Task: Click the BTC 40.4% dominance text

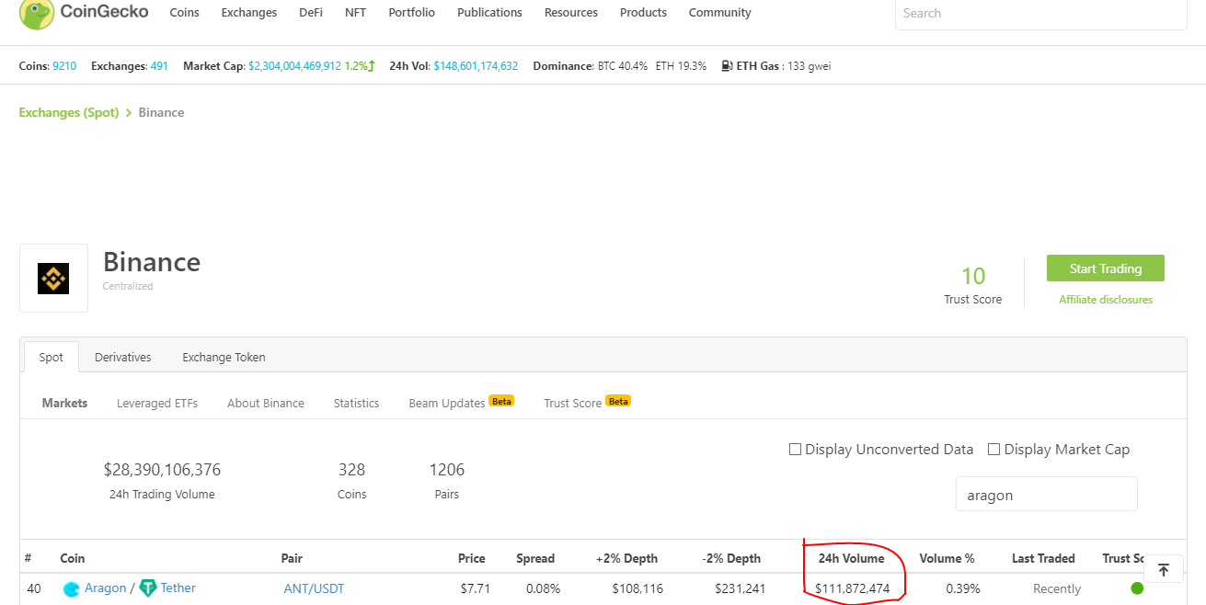Action: pos(623,66)
